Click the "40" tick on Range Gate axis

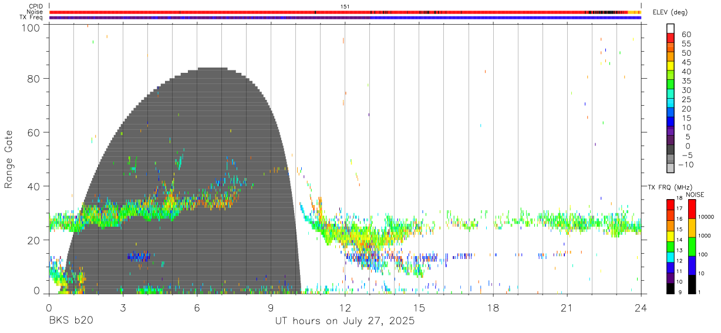(x=35, y=186)
